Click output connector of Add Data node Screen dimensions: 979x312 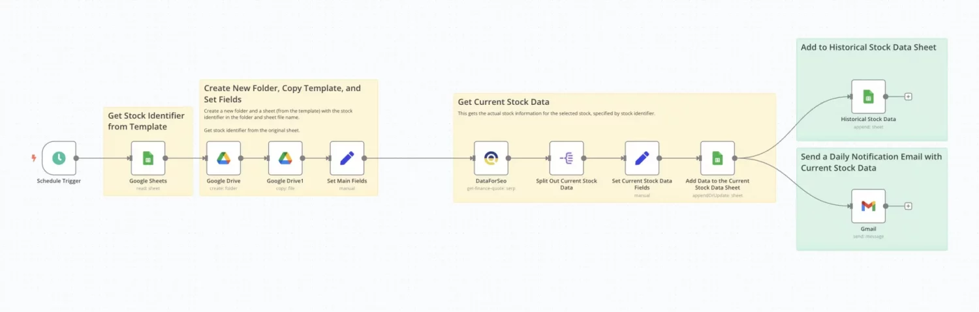coord(735,158)
